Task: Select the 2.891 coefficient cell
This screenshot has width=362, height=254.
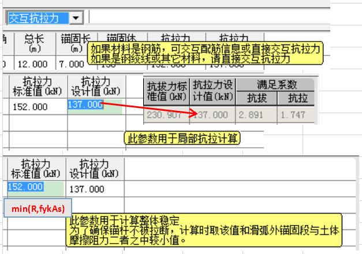Action: point(256,115)
